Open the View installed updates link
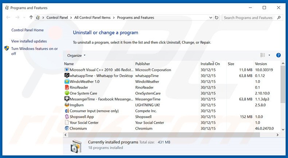288x158 pixels. [x=29, y=41]
